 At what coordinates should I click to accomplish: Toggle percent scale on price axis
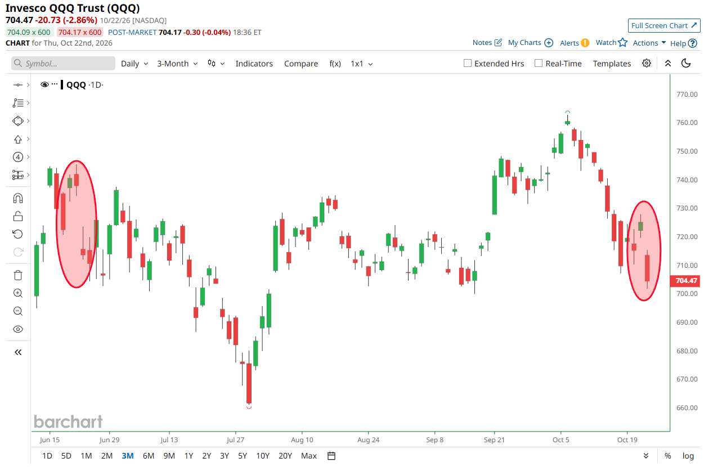pyautogui.click(x=667, y=456)
